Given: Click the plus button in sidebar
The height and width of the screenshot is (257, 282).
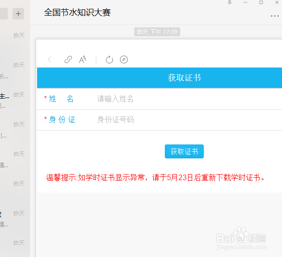Looking at the screenshot, I should 18,14.
